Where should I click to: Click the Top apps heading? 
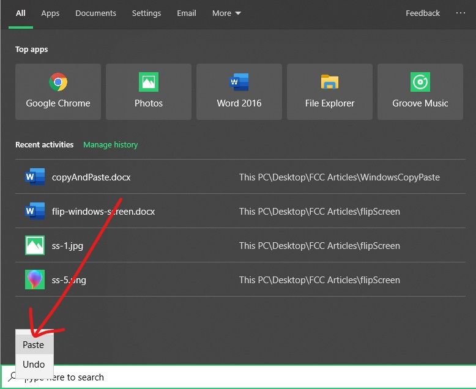pos(32,49)
